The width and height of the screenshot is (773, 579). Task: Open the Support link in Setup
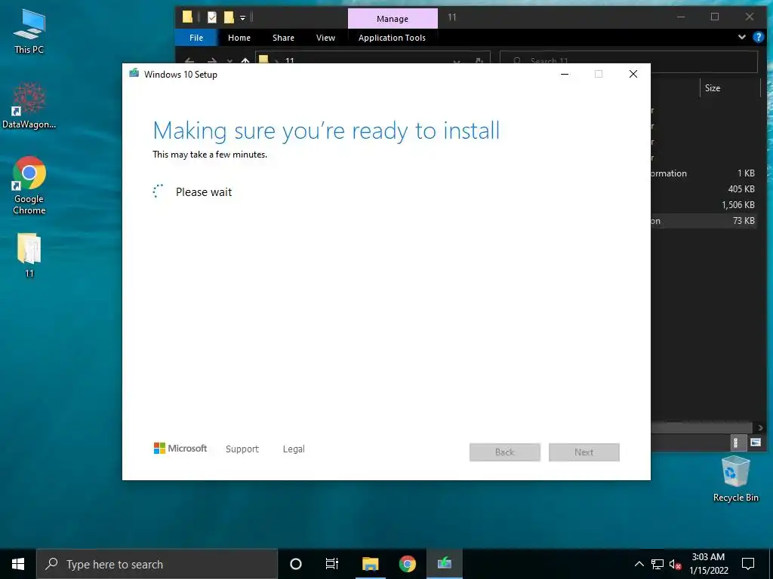[x=242, y=449]
